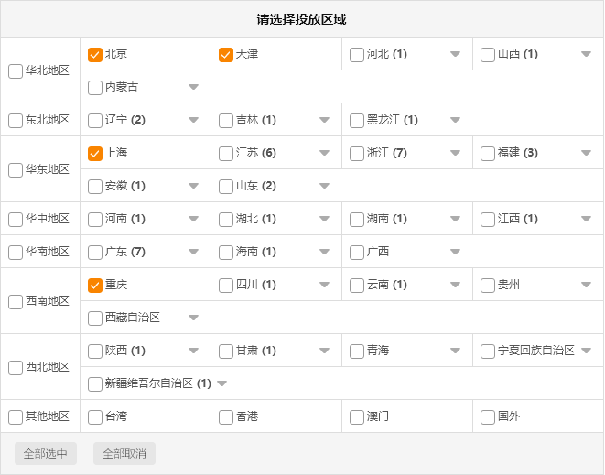Expand the 河南 dropdown arrow
The height and width of the screenshot is (475, 605).
click(x=193, y=219)
